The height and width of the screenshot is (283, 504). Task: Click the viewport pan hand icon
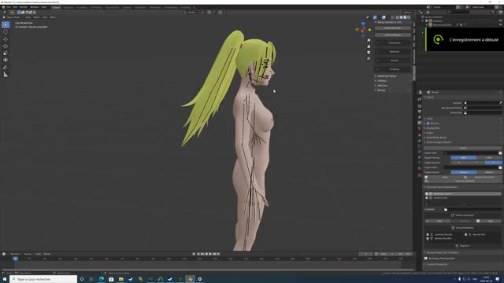point(369,46)
